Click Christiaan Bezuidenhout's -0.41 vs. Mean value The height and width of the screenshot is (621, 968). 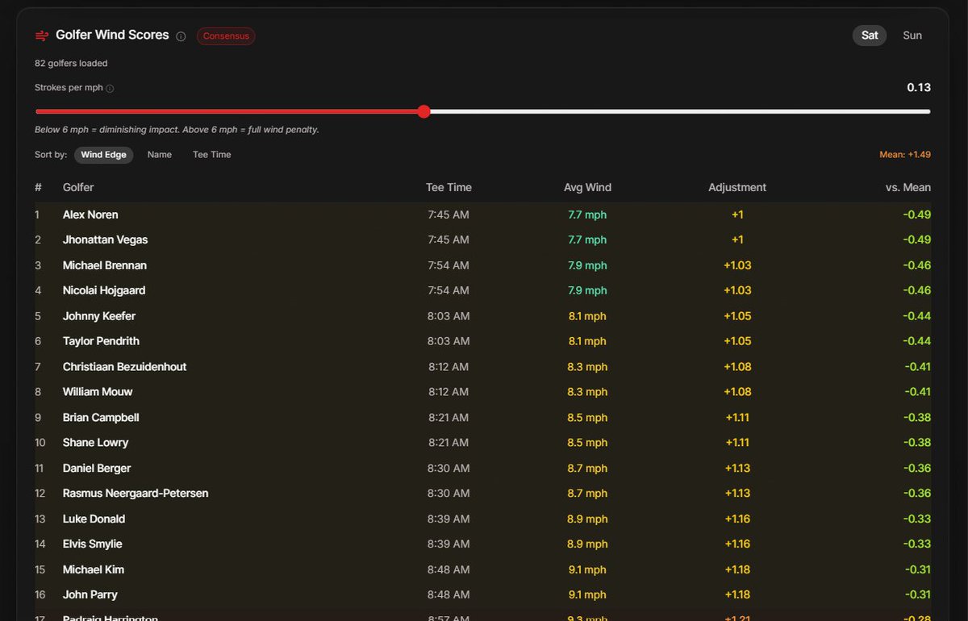click(x=917, y=368)
